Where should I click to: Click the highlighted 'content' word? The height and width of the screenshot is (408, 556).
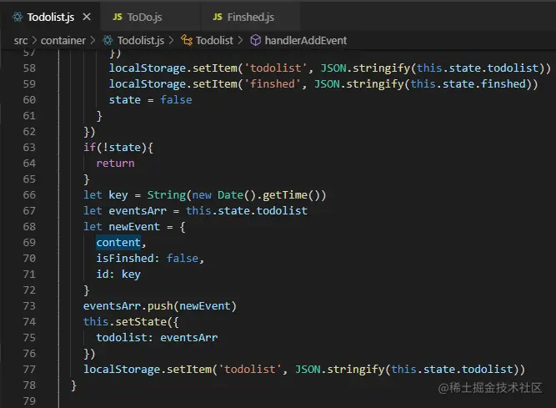118,242
